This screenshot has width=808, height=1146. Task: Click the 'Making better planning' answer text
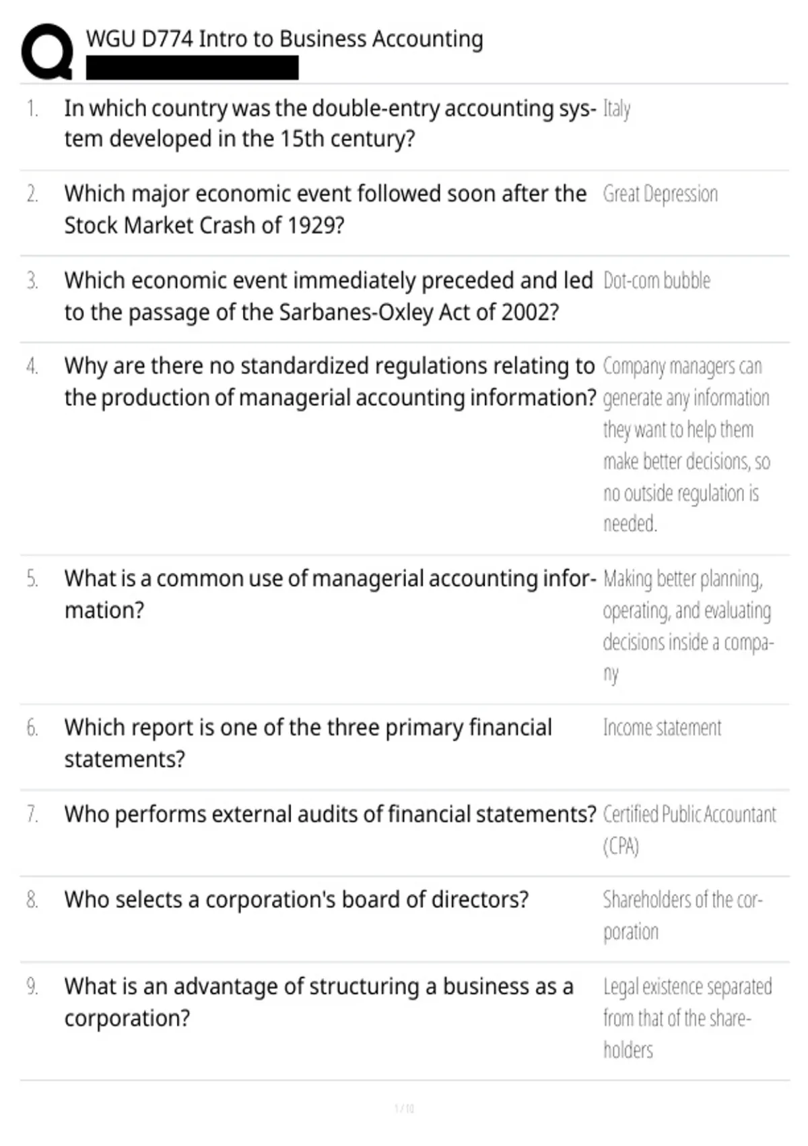coord(687,626)
